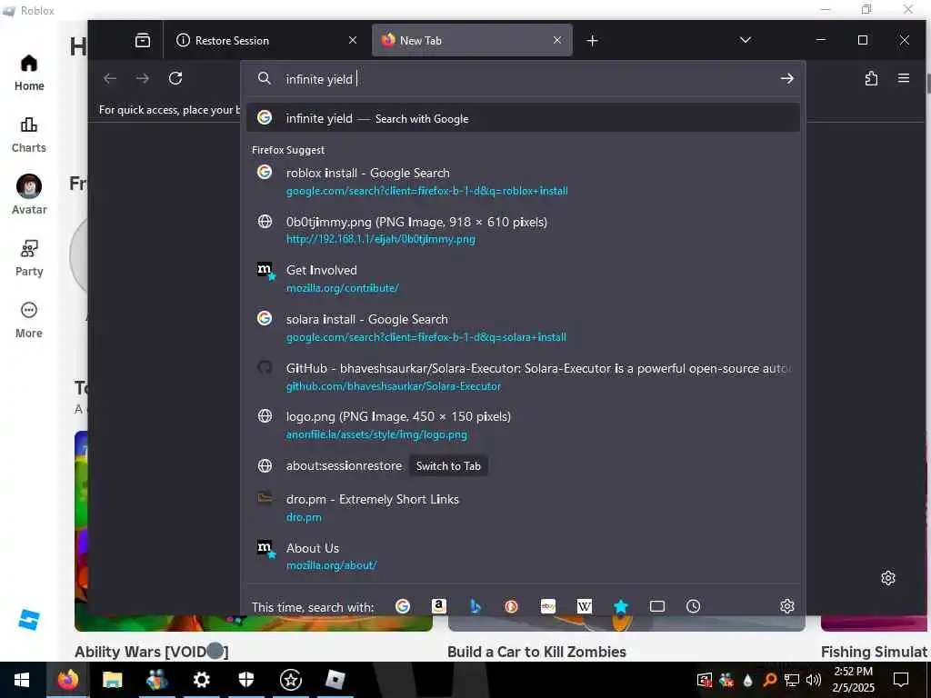Search bookmarks with the star icon
This screenshot has width=931, height=698.
pyautogui.click(x=620, y=606)
